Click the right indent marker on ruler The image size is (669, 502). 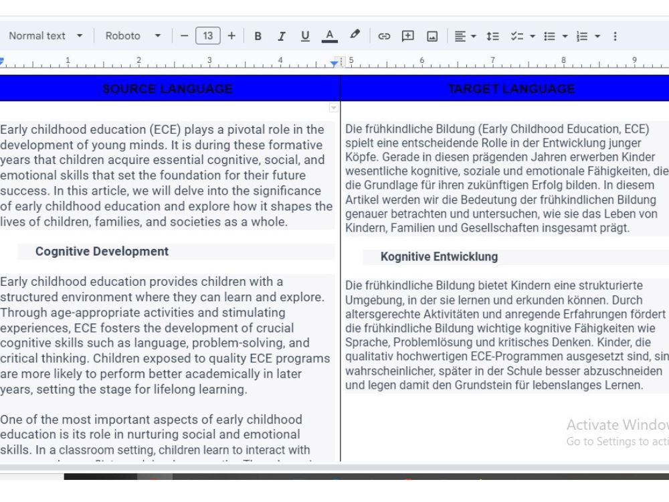[x=334, y=64]
